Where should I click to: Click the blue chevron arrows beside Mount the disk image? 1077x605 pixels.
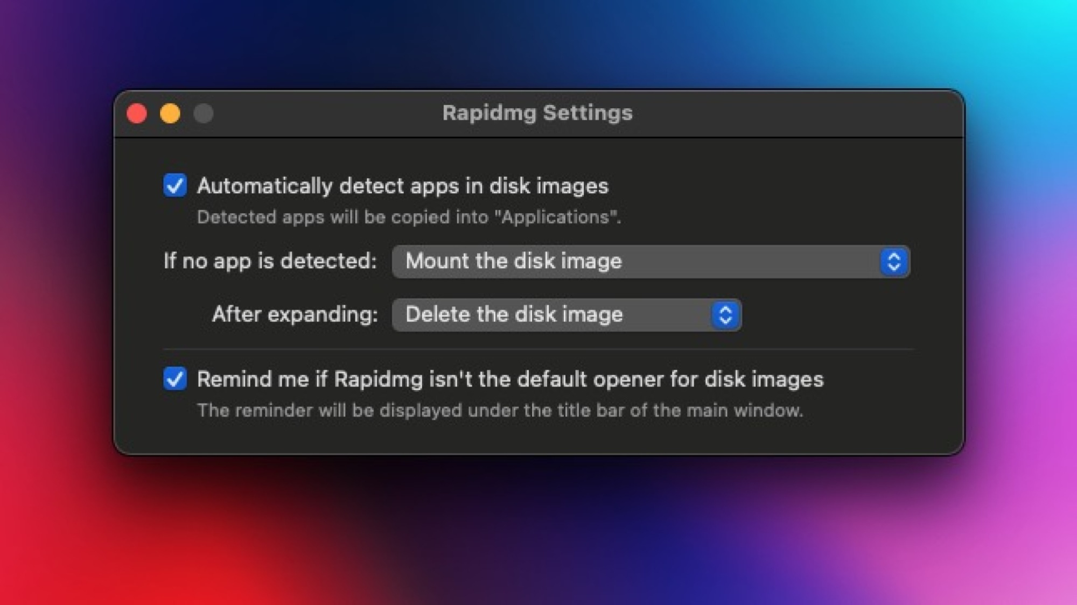click(894, 262)
